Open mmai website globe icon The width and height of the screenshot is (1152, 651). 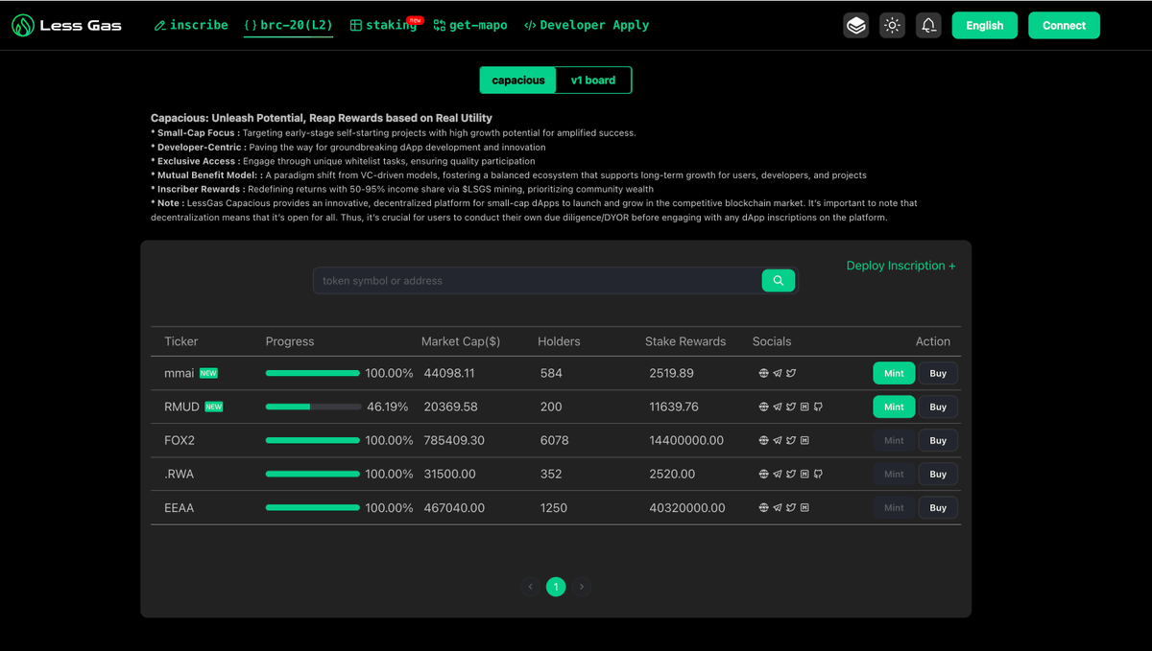point(764,373)
